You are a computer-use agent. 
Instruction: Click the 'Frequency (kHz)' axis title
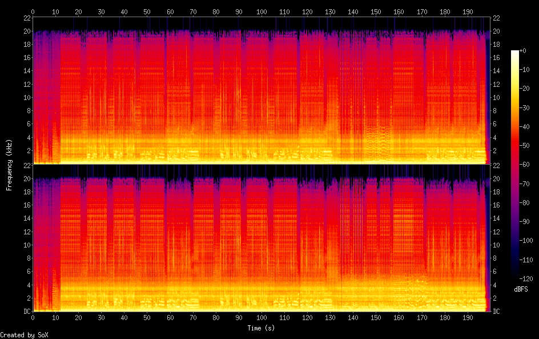click(x=9, y=165)
